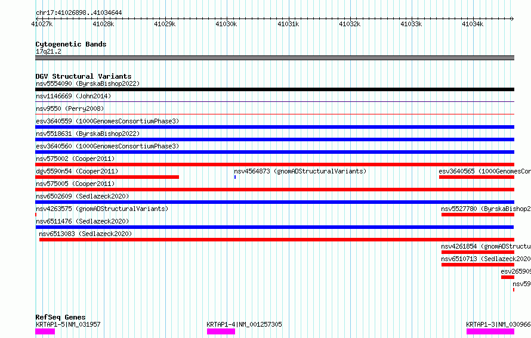531x338 pixels.
Task: Click red nsv4261854 variant bar
Action: 478,252
